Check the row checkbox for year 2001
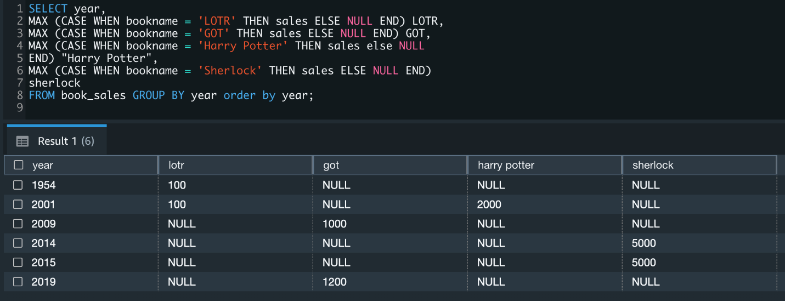Screen dimensions: 785x301 (x=18, y=205)
